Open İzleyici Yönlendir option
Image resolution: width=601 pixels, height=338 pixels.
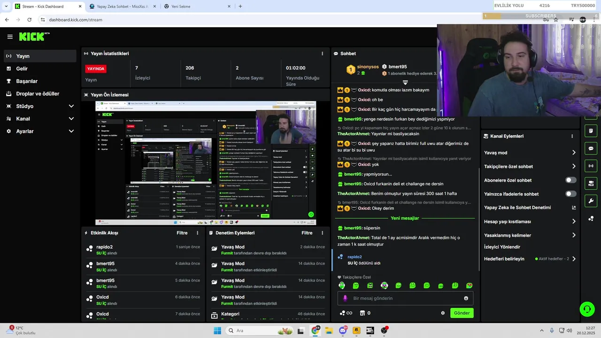click(502, 247)
